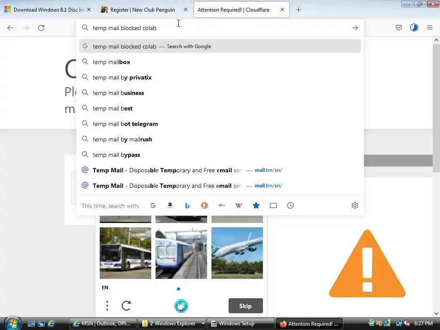Search history with the clock icon
This screenshot has width=440, height=330.
290,205
